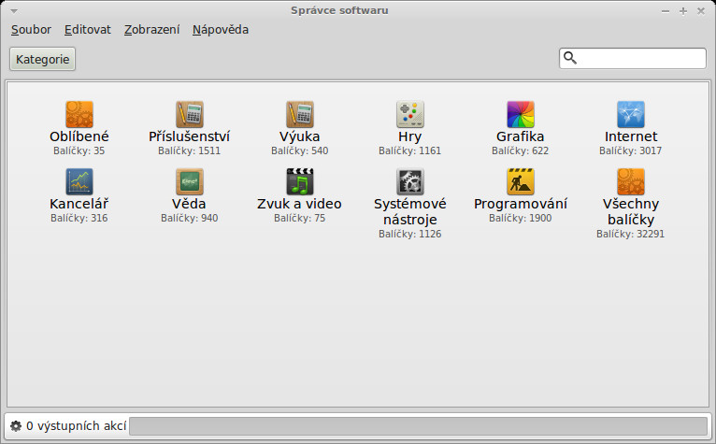Click the magnifier icon in search box
This screenshot has width=716, height=444.
(x=570, y=58)
